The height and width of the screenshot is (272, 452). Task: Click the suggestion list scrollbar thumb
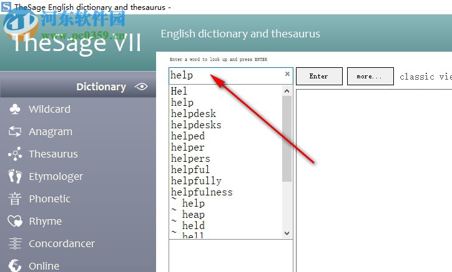point(287,139)
